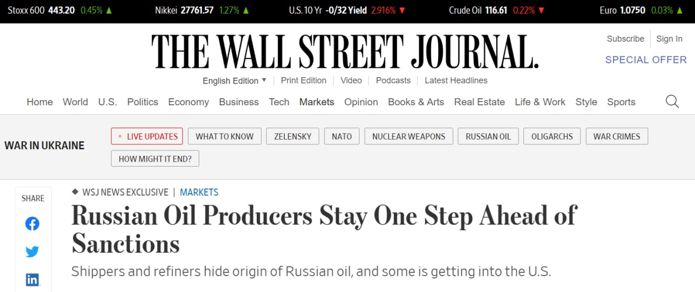Open the How Might It End? tag
Image resolution: width=695 pixels, height=292 pixels.
(x=155, y=159)
